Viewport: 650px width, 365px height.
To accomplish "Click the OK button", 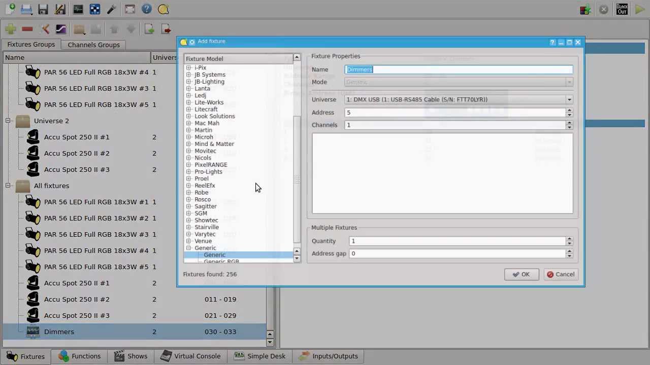I will 521,274.
